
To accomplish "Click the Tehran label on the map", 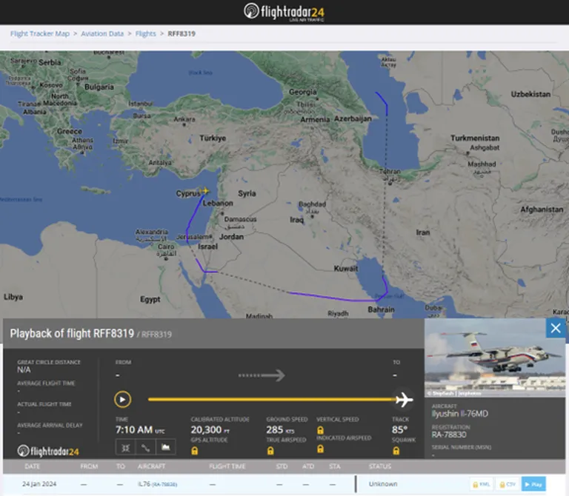I will click(x=390, y=172).
